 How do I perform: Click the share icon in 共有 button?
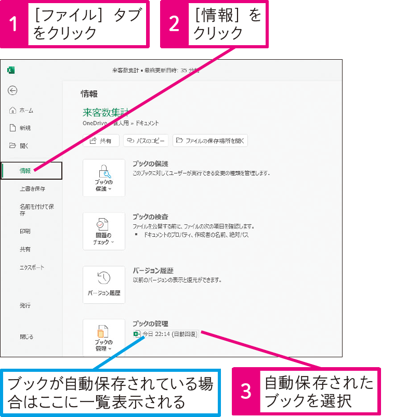[93, 140]
